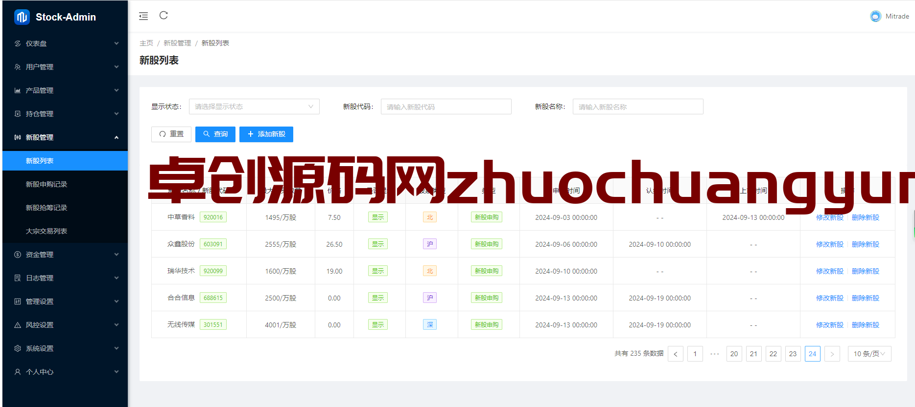Go to the previous page arrow

(676, 354)
